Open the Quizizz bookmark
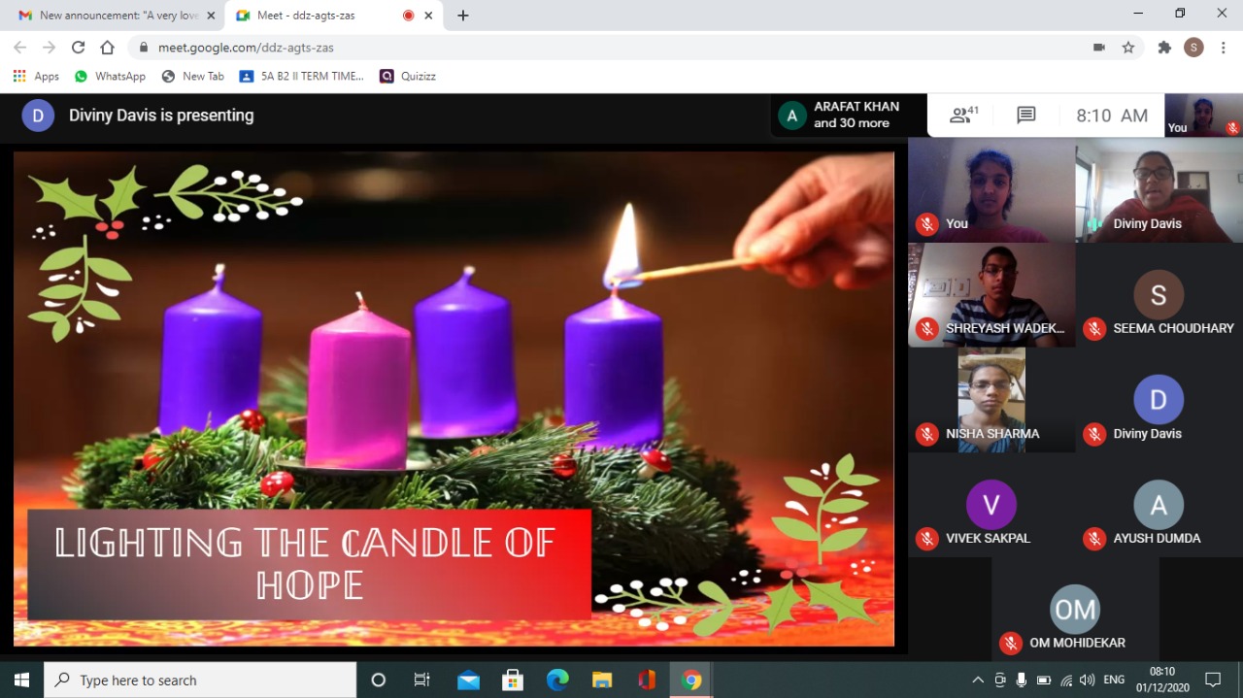Viewport: 1243px width, 698px height. click(408, 76)
